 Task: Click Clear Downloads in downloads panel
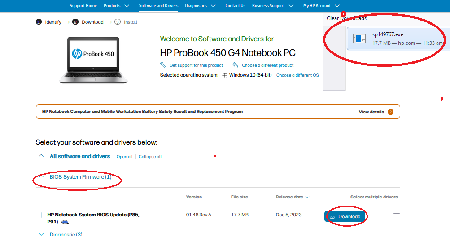click(x=346, y=18)
